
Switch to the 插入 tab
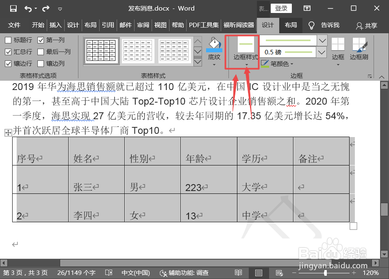(55, 25)
